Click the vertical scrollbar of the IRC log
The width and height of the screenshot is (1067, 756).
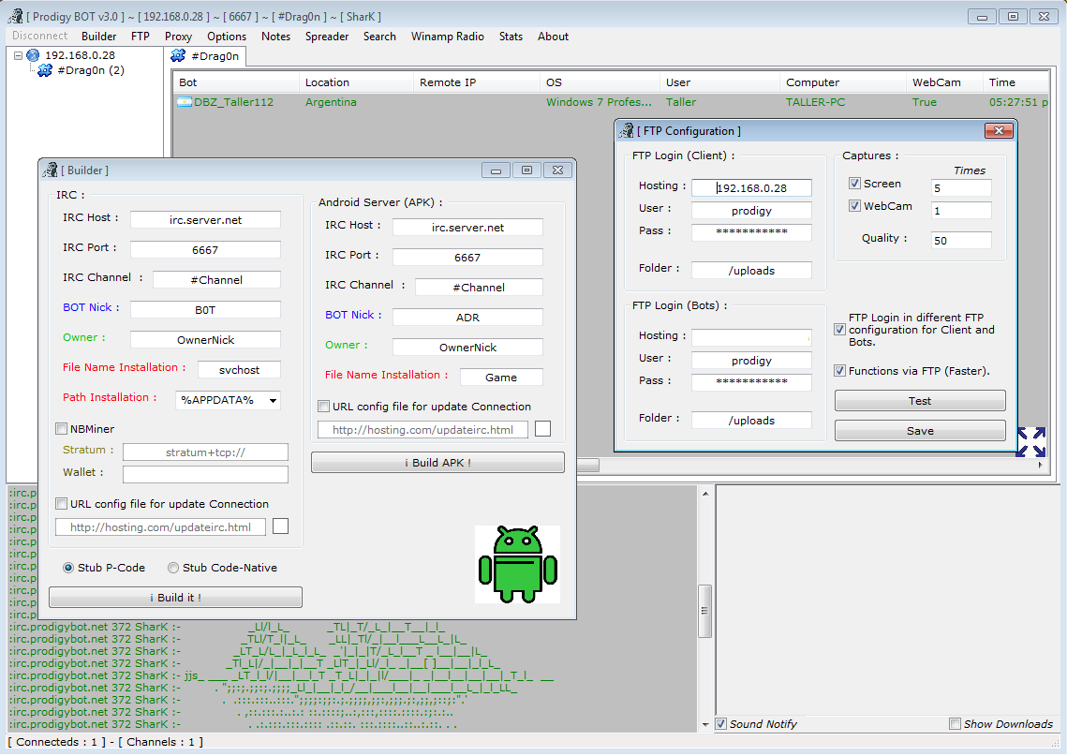(704, 600)
